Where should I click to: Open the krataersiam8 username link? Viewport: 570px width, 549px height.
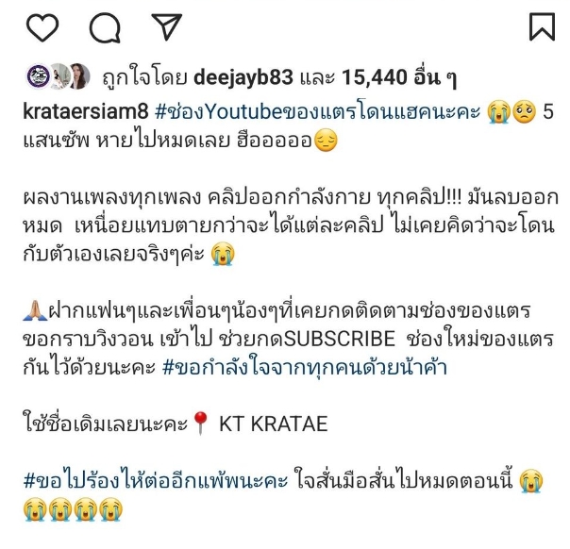(86, 110)
